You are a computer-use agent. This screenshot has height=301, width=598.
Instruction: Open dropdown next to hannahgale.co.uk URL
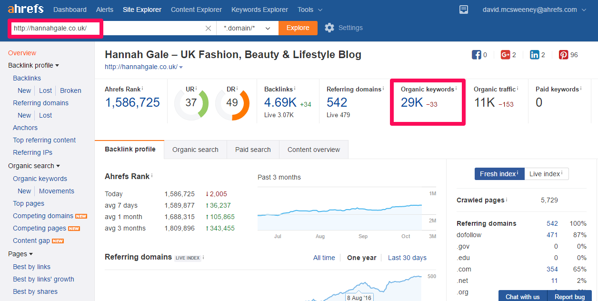pyautogui.click(x=181, y=67)
